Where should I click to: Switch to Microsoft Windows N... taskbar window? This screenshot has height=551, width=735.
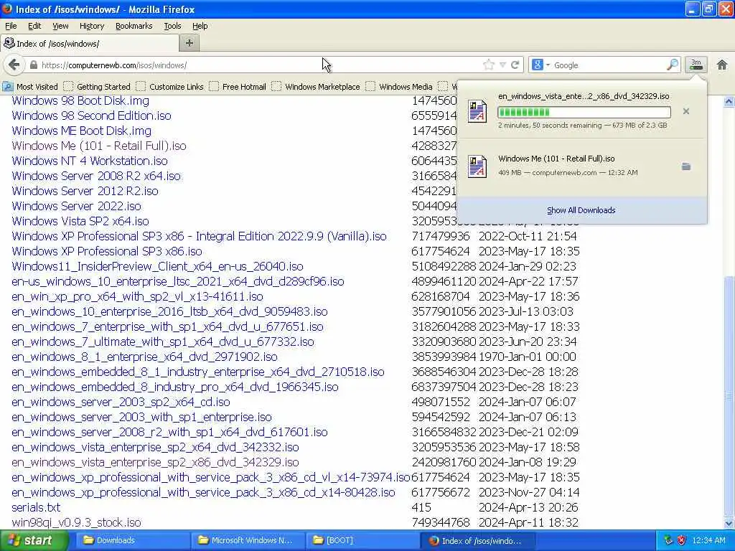(x=247, y=540)
